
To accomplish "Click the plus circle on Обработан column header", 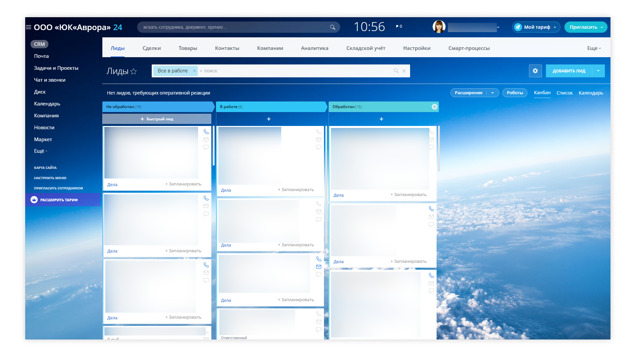I will (x=434, y=107).
